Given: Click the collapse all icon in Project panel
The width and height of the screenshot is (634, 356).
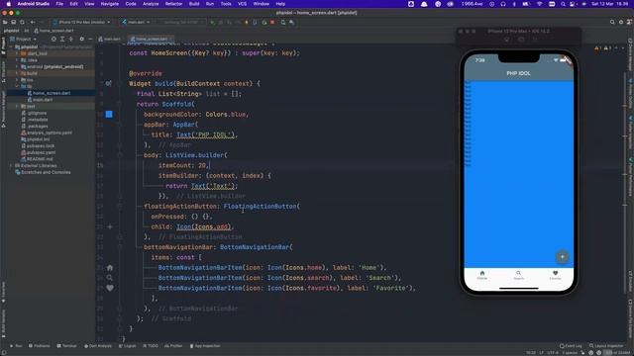Looking at the screenshot, I should 70,40.
